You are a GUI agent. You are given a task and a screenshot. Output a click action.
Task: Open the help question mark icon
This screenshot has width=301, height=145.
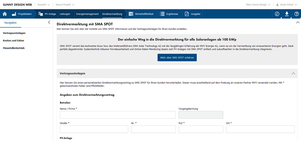point(297,14)
